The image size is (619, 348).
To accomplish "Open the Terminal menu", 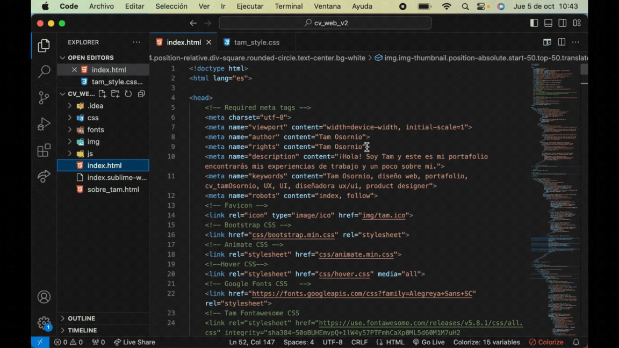I will coord(289,6).
